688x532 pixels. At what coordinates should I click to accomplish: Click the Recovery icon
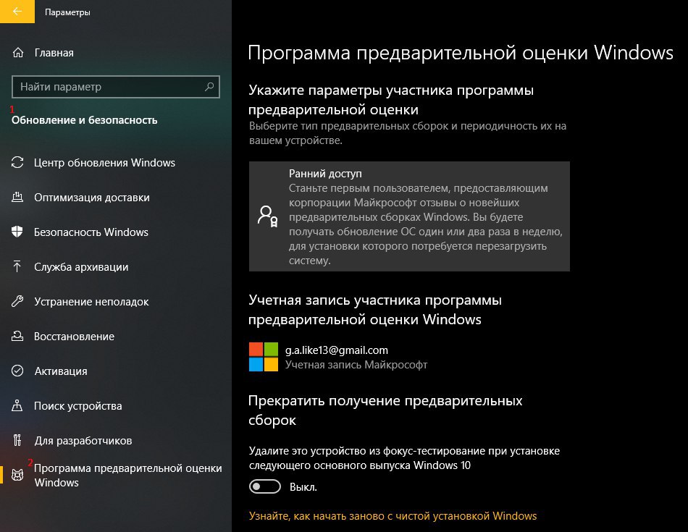17,336
